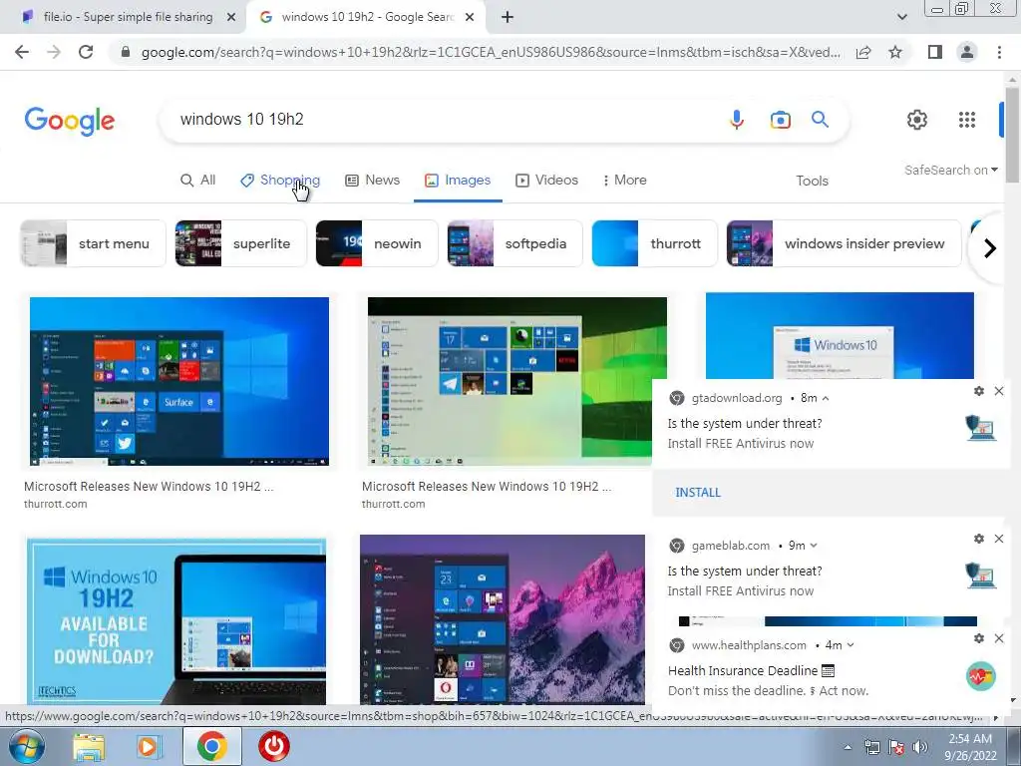1021x766 pixels.
Task: Start a voice search with the microphone
Action: pyautogui.click(x=737, y=120)
